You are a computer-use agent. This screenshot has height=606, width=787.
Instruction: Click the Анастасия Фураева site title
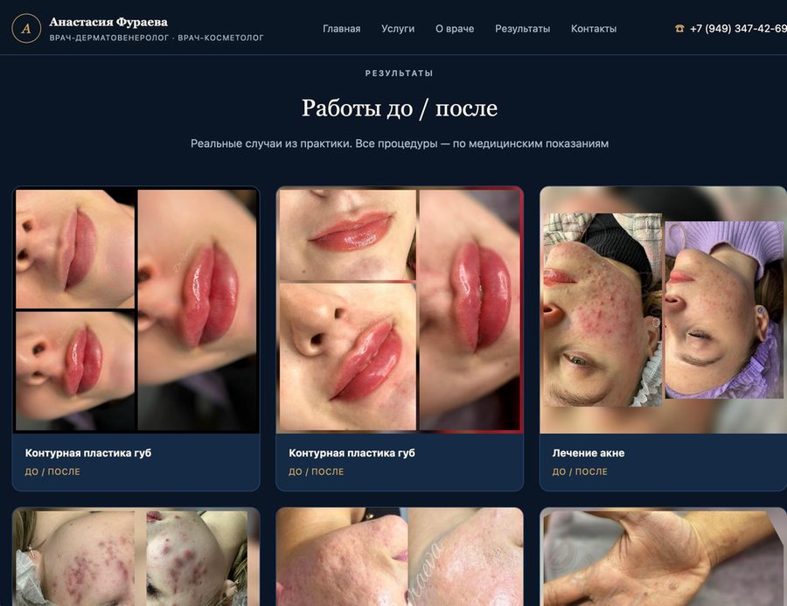108,22
